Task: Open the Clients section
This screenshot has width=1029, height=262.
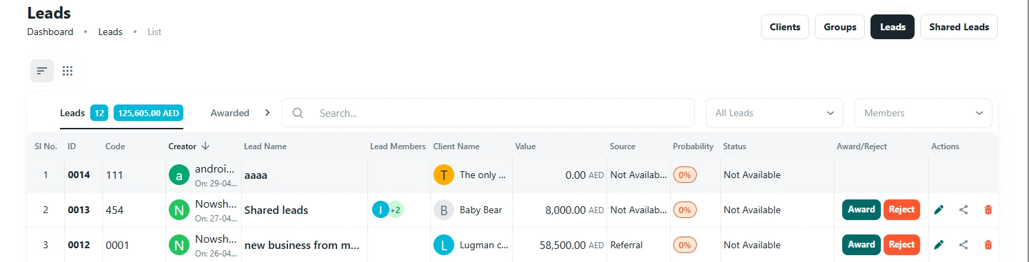Action: [x=785, y=27]
